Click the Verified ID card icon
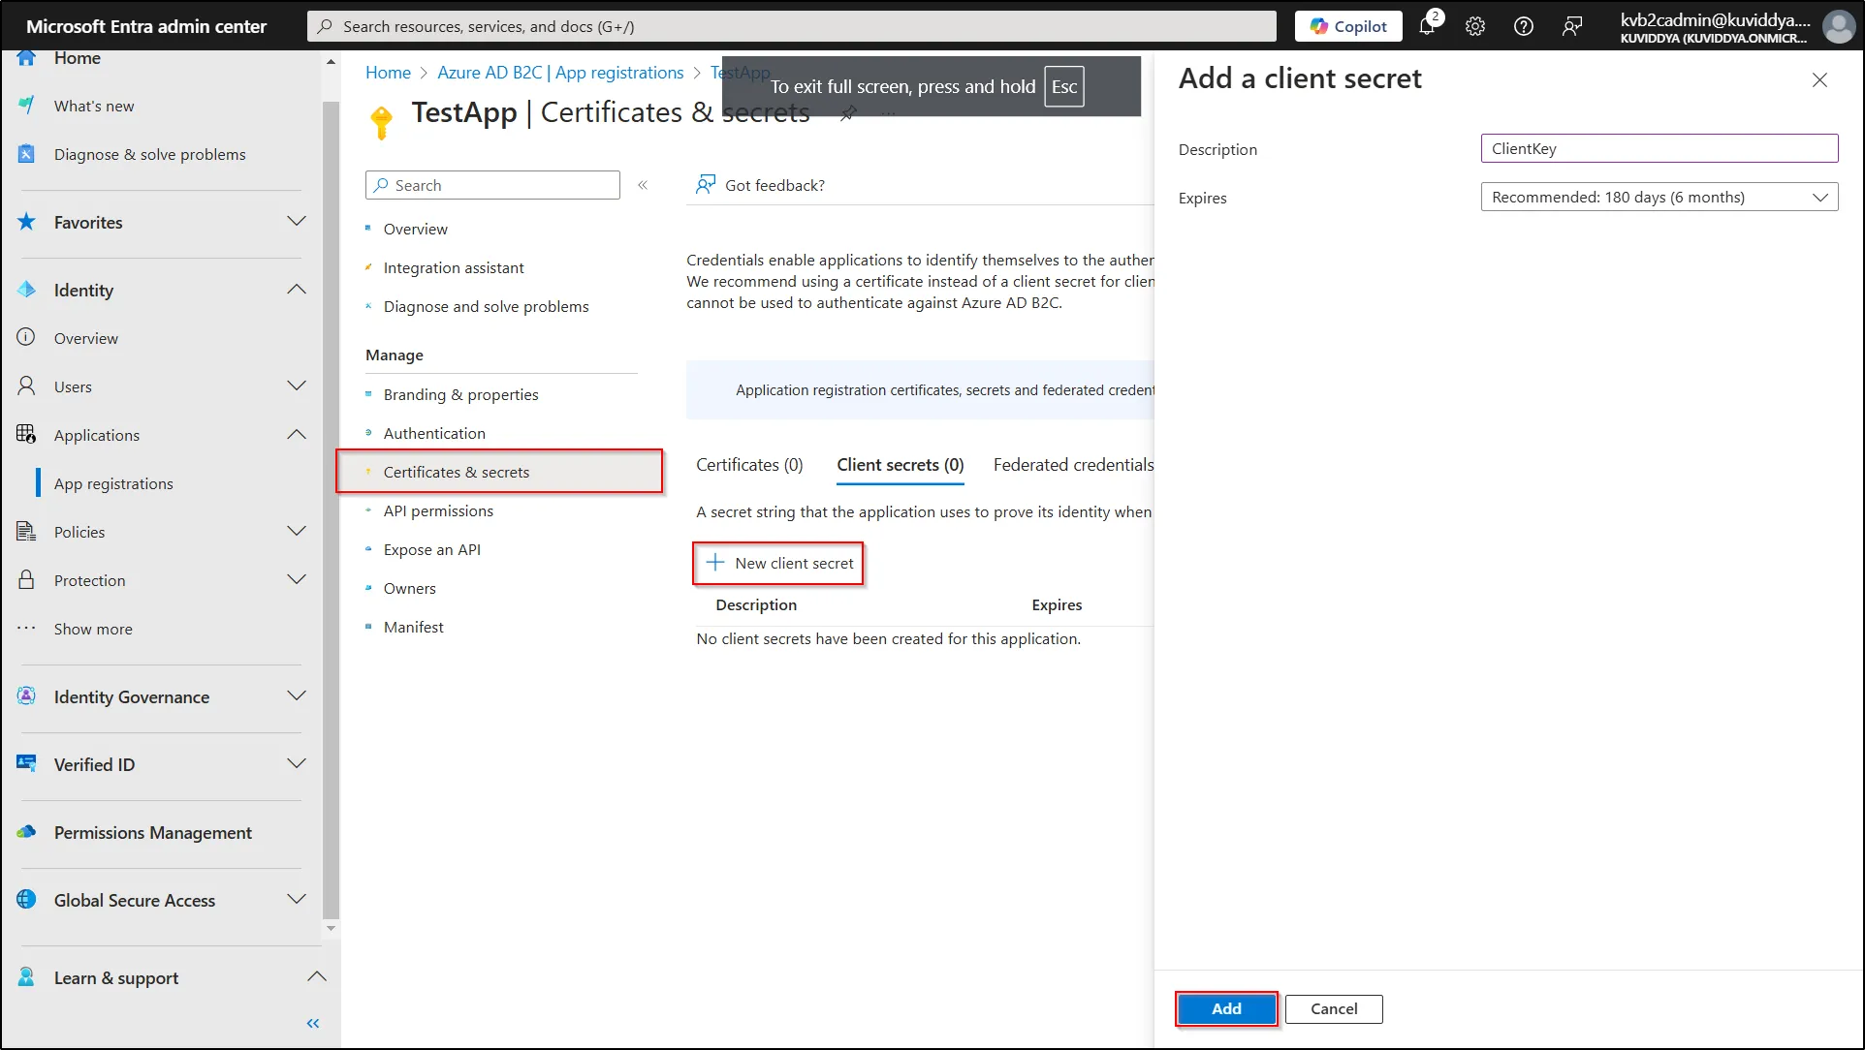1865x1050 pixels. (27, 764)
